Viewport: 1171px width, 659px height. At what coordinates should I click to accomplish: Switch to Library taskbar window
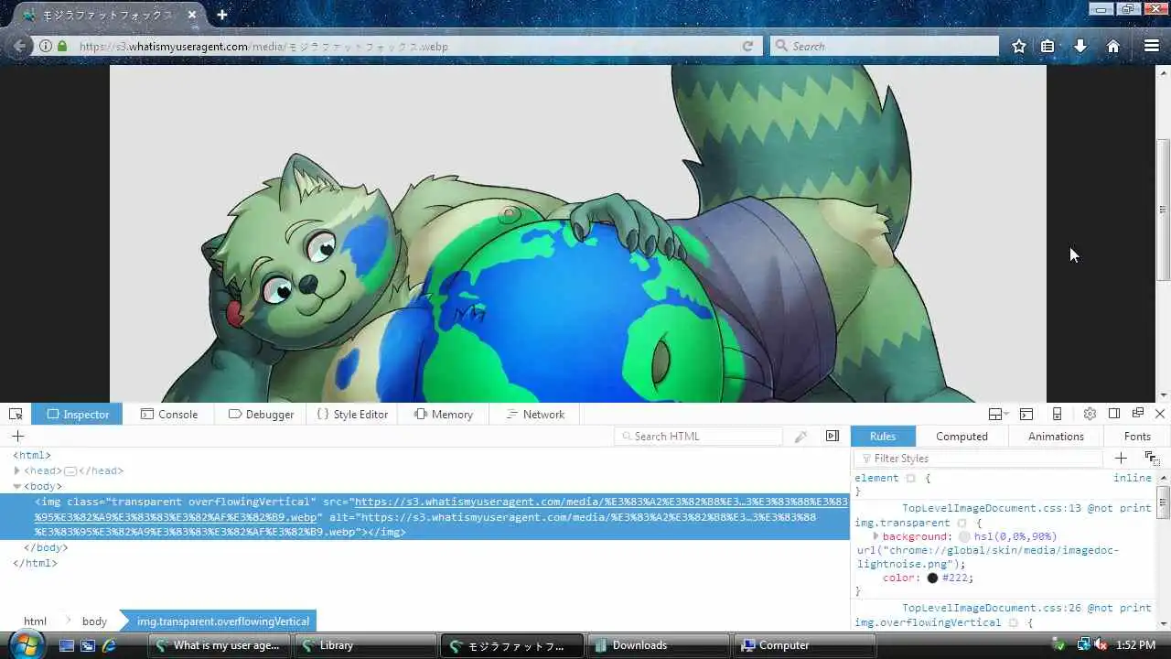pos(365,645)
